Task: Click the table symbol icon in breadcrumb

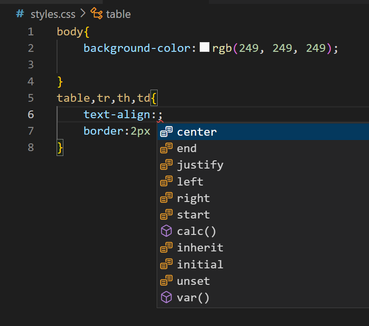Action: click(97, 14)
